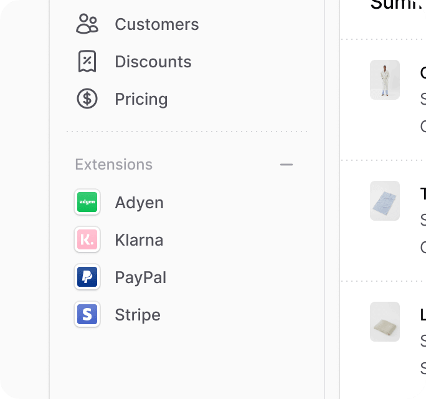The image size is (426, 399).
Task: Select the PayPal text link
Action: click(141, 277)
